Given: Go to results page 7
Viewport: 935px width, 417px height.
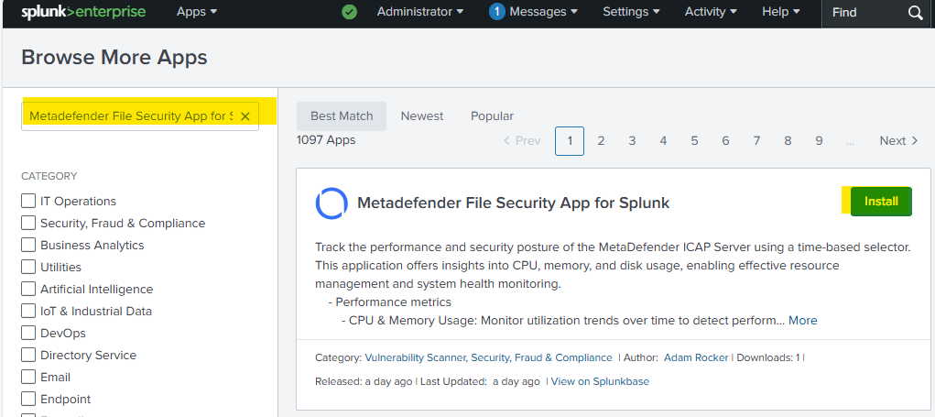Looking at the screenshot, I should [x=756, y=141].
